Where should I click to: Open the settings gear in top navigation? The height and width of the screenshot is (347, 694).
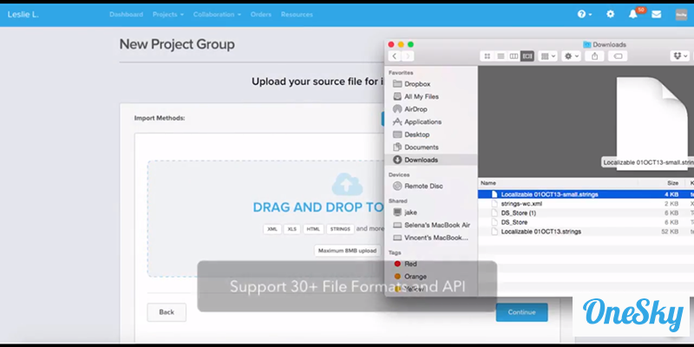pos(610,15)
